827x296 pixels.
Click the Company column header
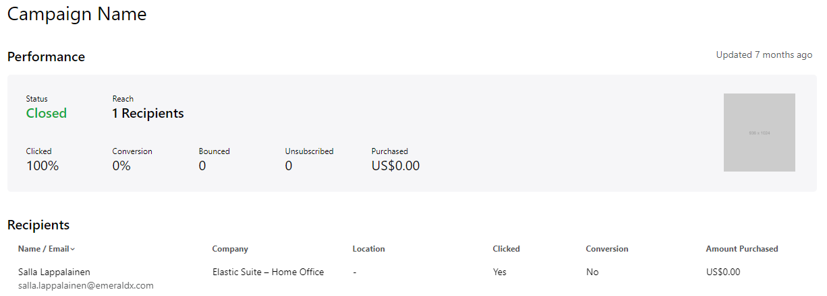(x=230, y=249)
